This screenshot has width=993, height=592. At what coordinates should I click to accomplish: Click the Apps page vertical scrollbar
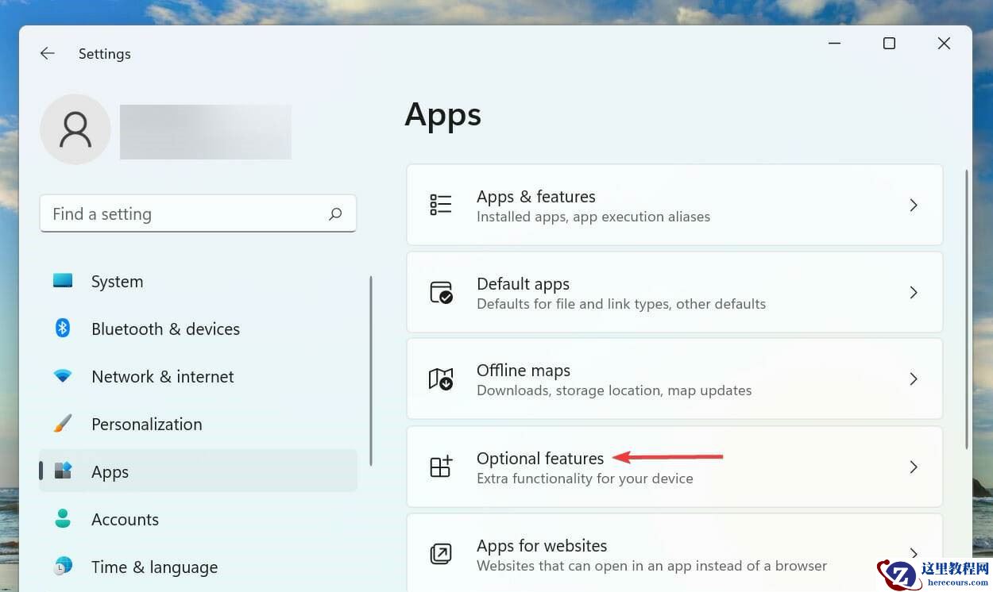tap(966, 308)
